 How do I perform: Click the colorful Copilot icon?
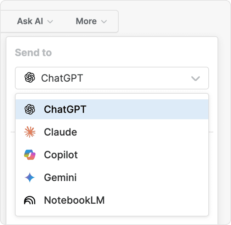coord(30,155)
